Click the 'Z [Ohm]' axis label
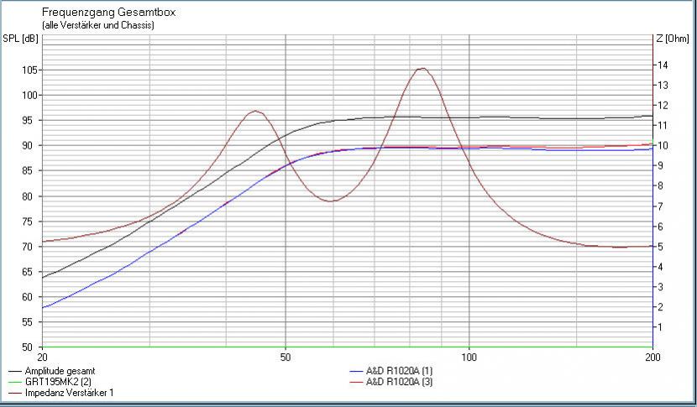 pos(673,39)
